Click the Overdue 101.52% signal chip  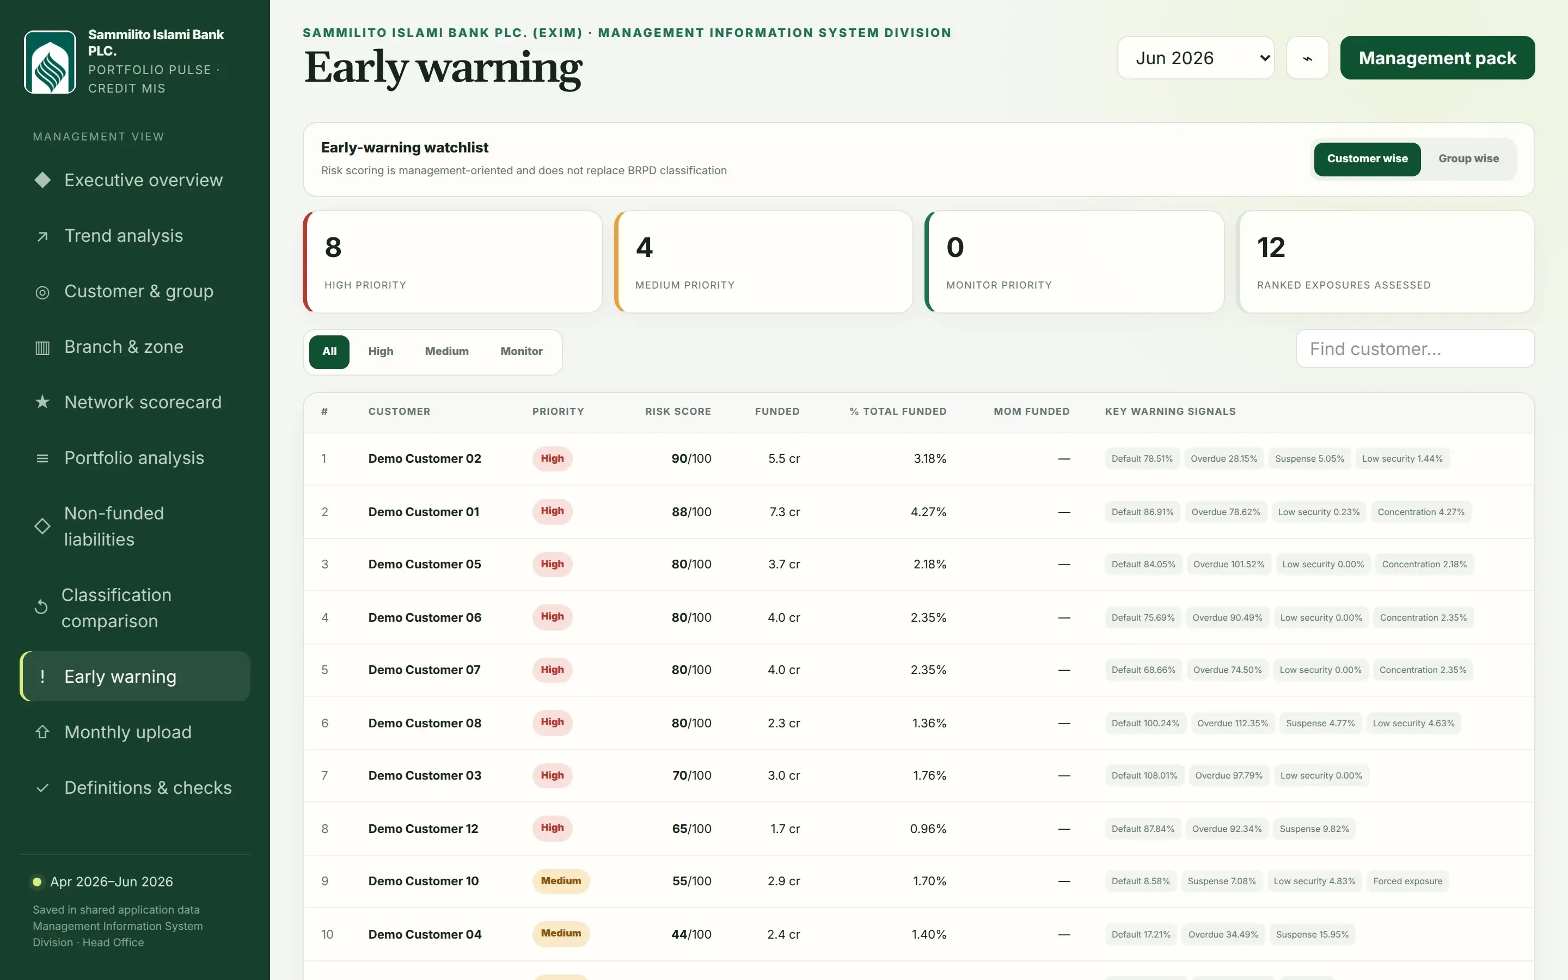click(1228, 565)
